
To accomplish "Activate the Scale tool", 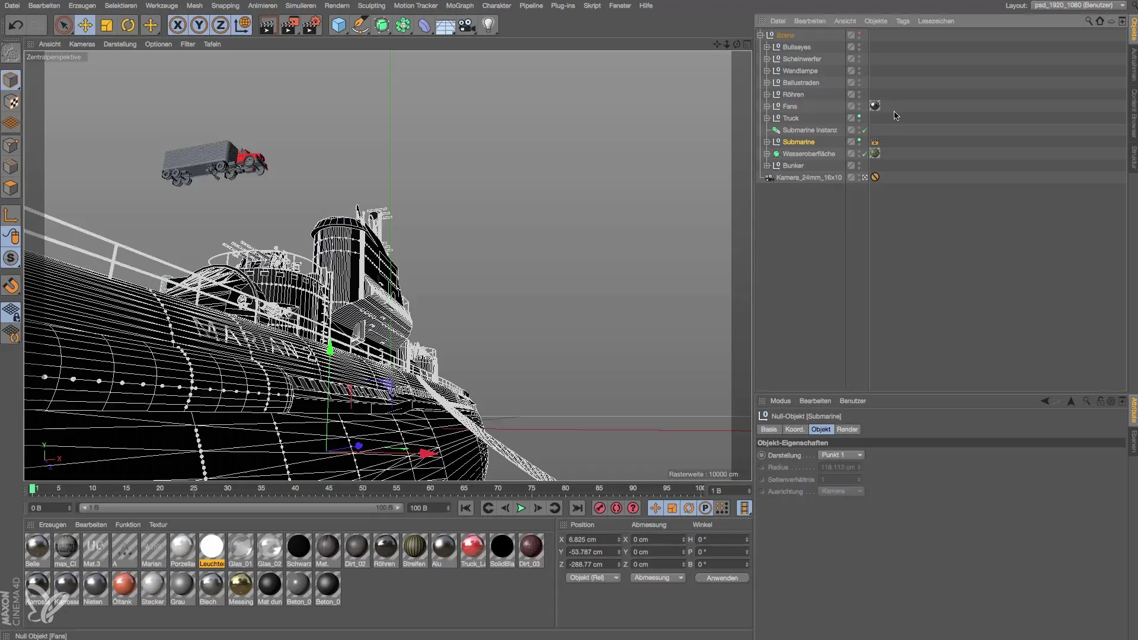I will 107,25.
